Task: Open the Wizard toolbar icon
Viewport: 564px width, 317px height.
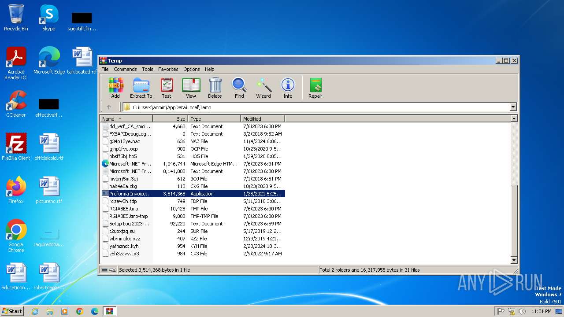Action: (x=263, y=88)
